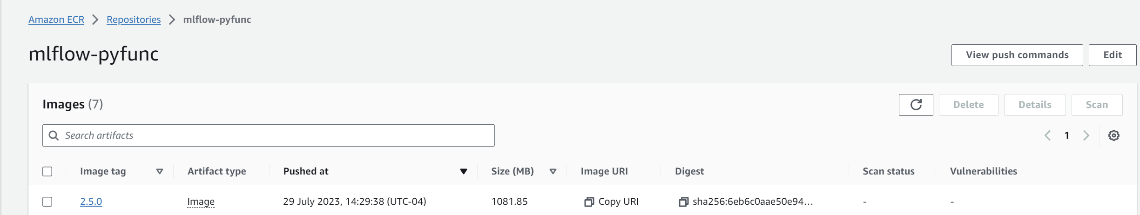
Task: Sort by Pushed at arrow
Action: click(464, 171)
